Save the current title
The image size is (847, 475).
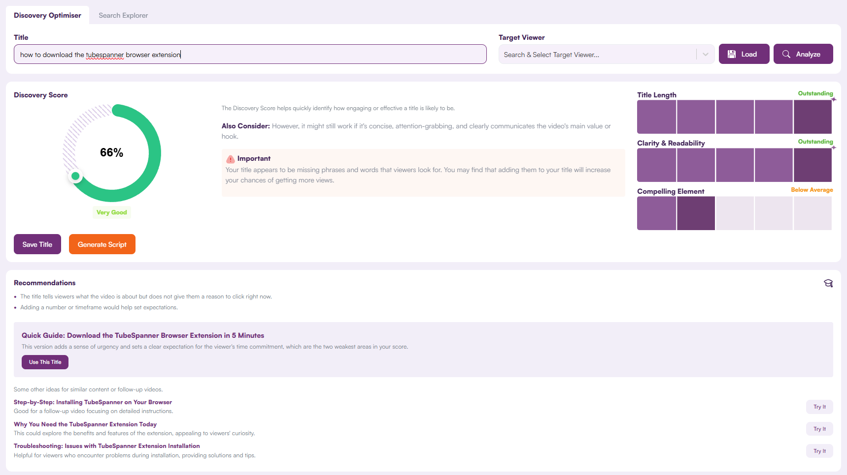pyautogui.click(x=37, y=244)
